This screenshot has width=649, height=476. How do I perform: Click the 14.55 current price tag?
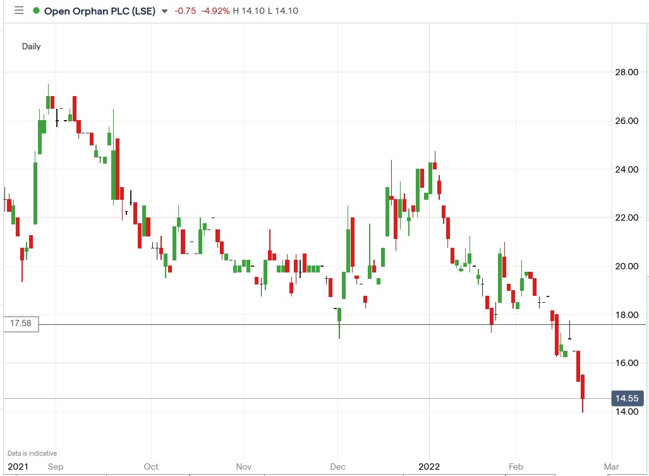[627, 398]
